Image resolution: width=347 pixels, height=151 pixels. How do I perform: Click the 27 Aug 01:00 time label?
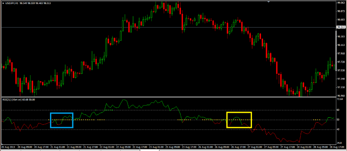[x=254, y=147]
